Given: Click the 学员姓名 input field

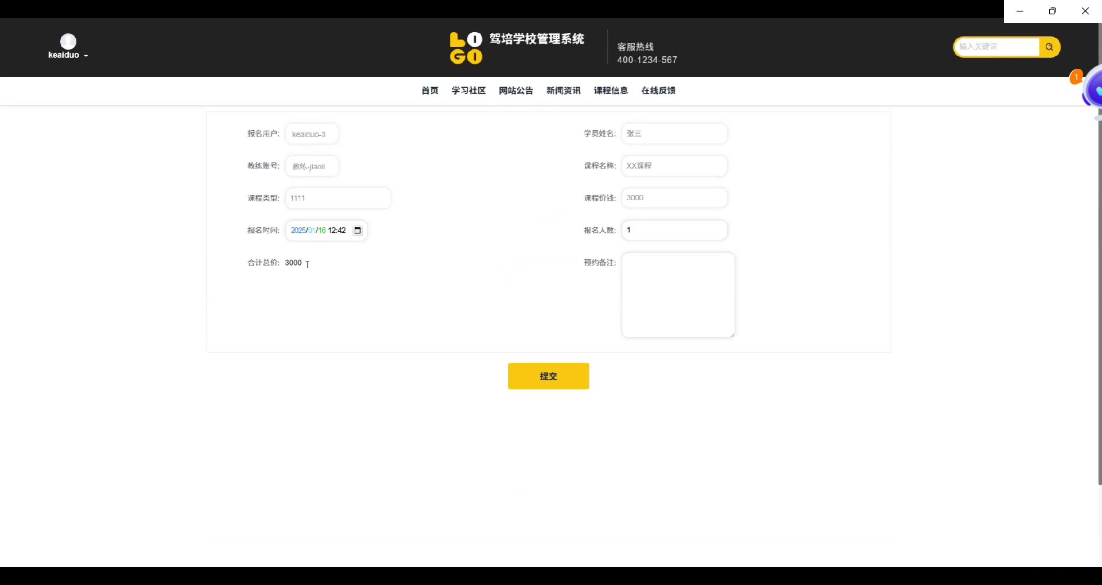Looking at the screenshot, I should pos(674,134).
